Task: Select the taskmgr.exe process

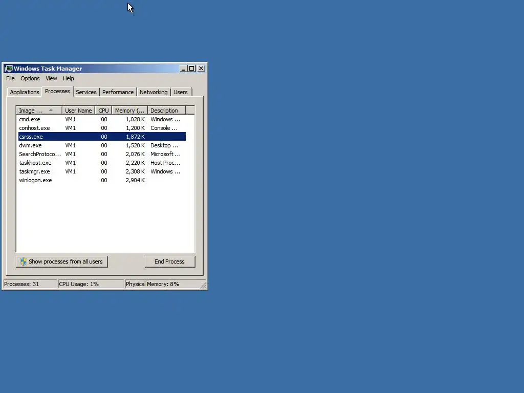Action: click(x=102, y=171)
